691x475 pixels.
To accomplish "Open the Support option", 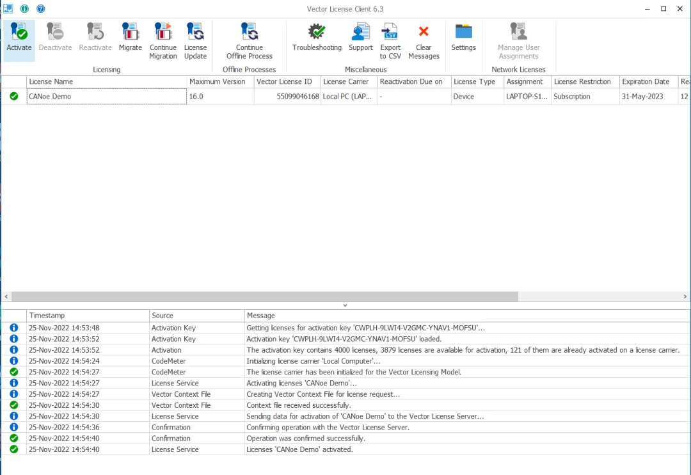I will click(x=360, y=37).
